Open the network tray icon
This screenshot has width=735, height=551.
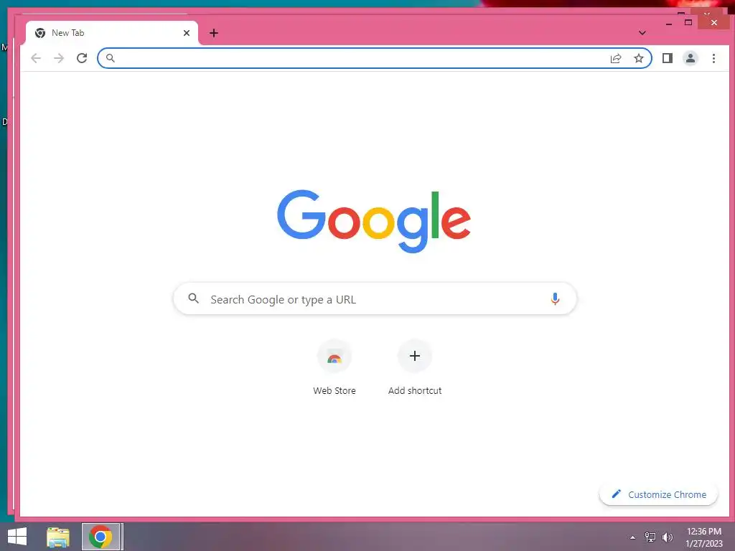pos(650,537)
